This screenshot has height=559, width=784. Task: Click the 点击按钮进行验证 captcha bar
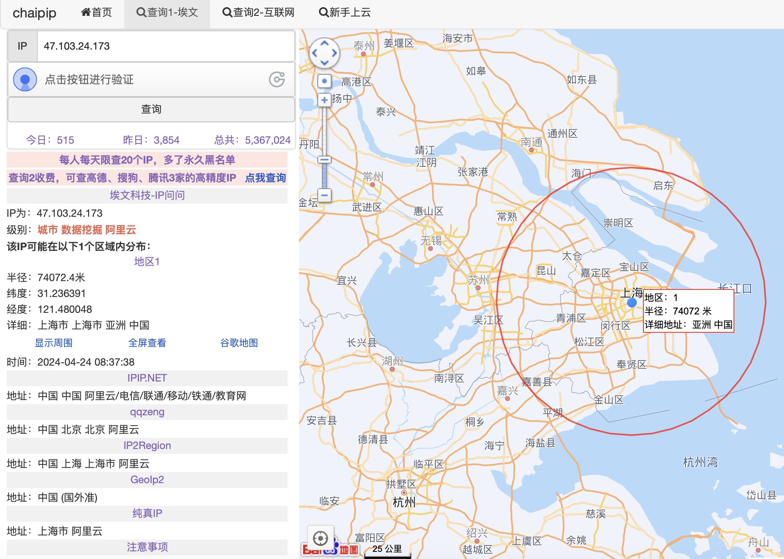pos(151,79)
